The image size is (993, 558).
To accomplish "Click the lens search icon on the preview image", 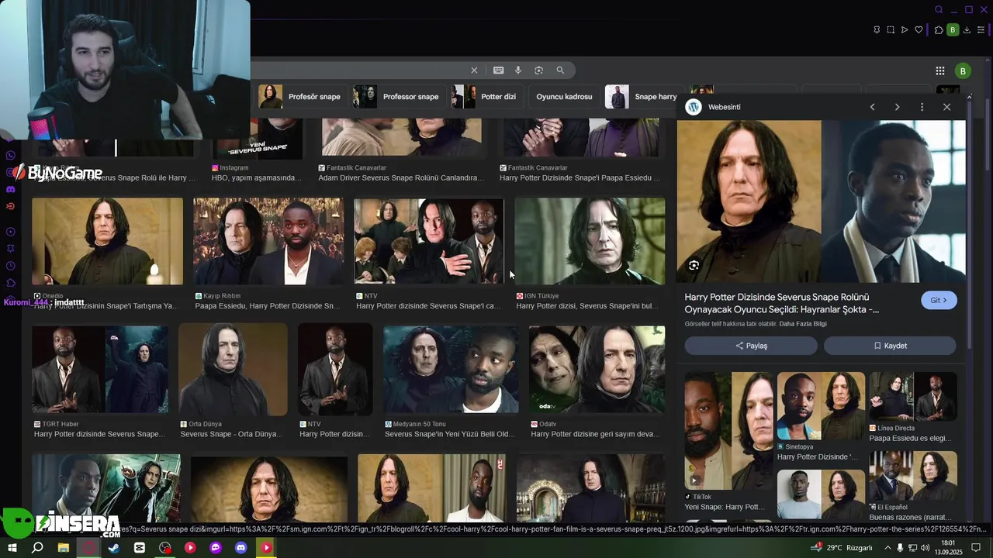I will [694, 265].
